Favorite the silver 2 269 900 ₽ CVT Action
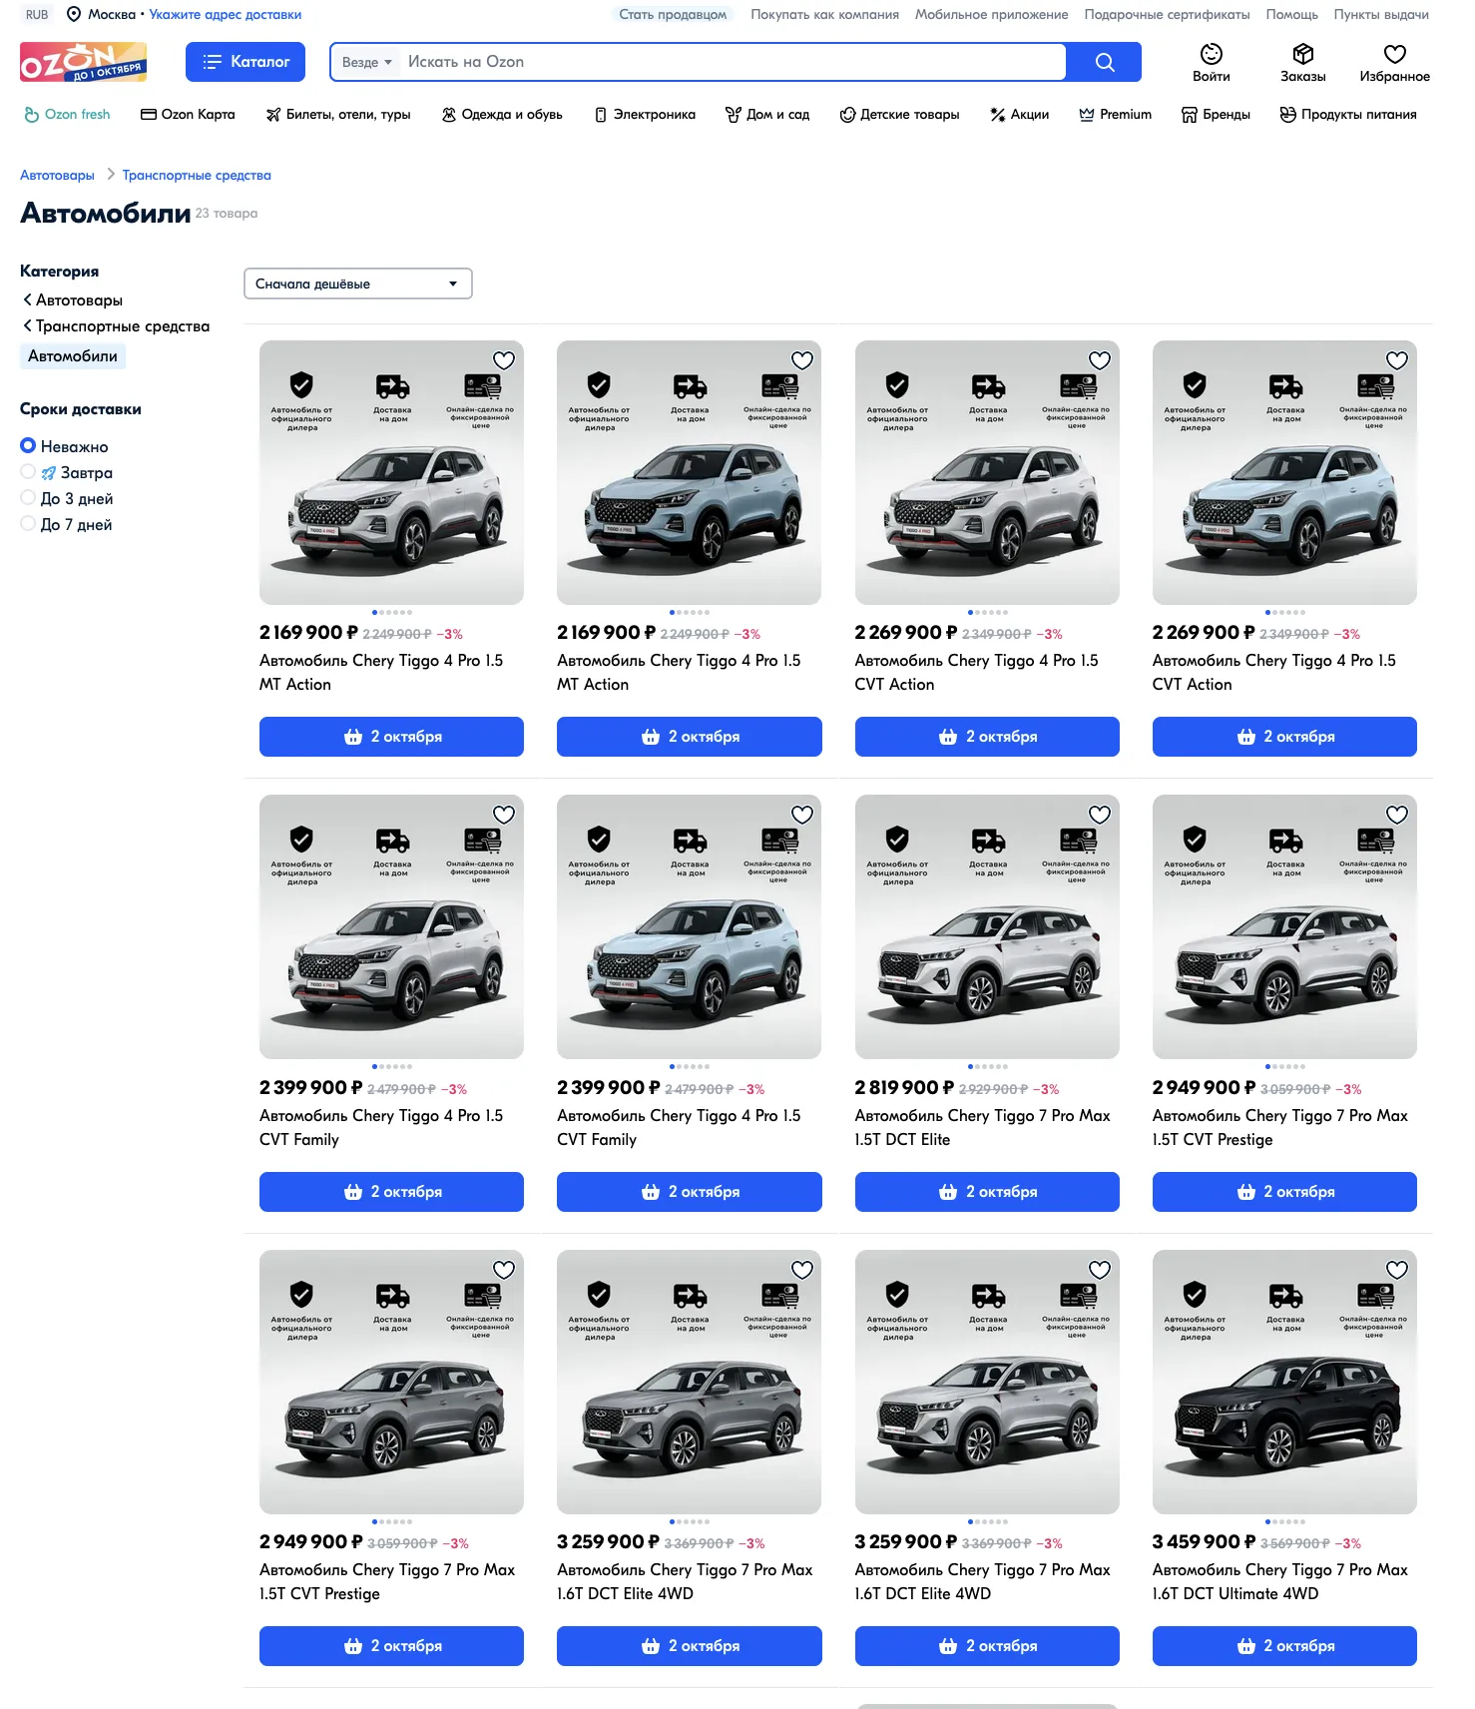The width and height of the screenshot is (1475, 1709). coord(1100,360)
